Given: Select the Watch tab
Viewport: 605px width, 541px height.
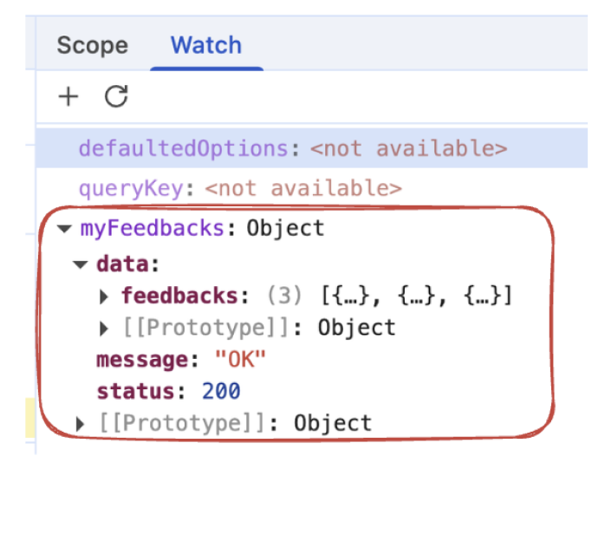Looking at the screenshot, I should (x=206, y=45).
